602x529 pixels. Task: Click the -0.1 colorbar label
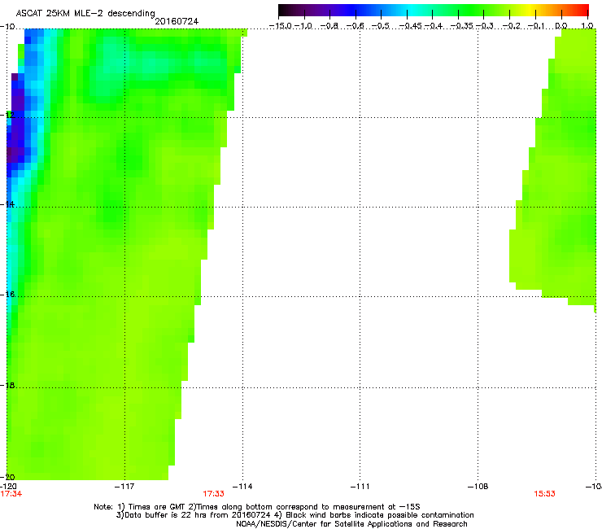(x=536, y=26)
